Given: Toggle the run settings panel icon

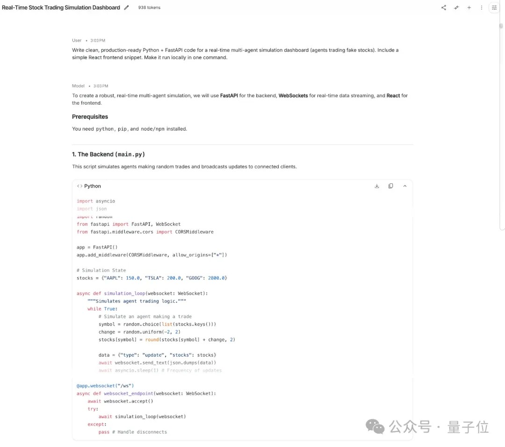Looking at the screenshot, I should pyautogui.click(x=494, y=8).
